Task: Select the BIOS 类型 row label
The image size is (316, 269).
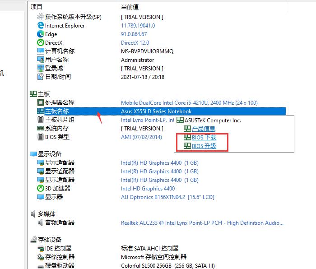Action: point(57,137)
